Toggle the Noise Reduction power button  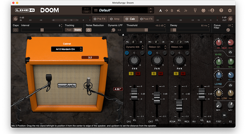[89, 30]
